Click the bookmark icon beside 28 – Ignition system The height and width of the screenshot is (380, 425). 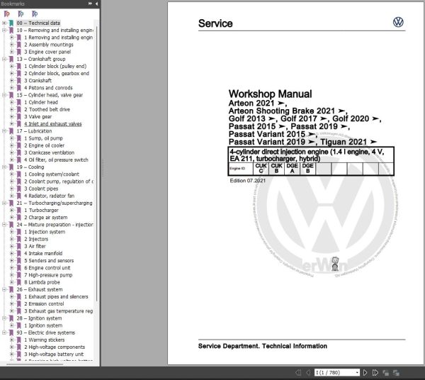tap(11, 318)
